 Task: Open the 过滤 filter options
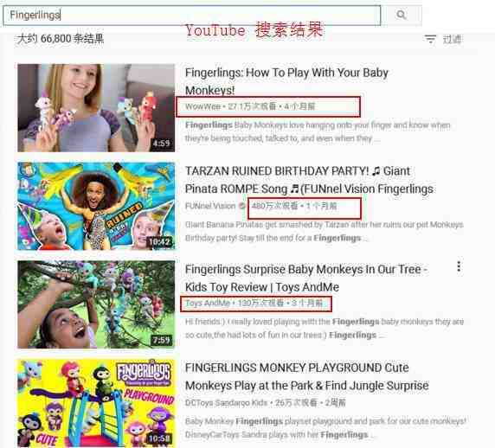click(x=452, y=39)
